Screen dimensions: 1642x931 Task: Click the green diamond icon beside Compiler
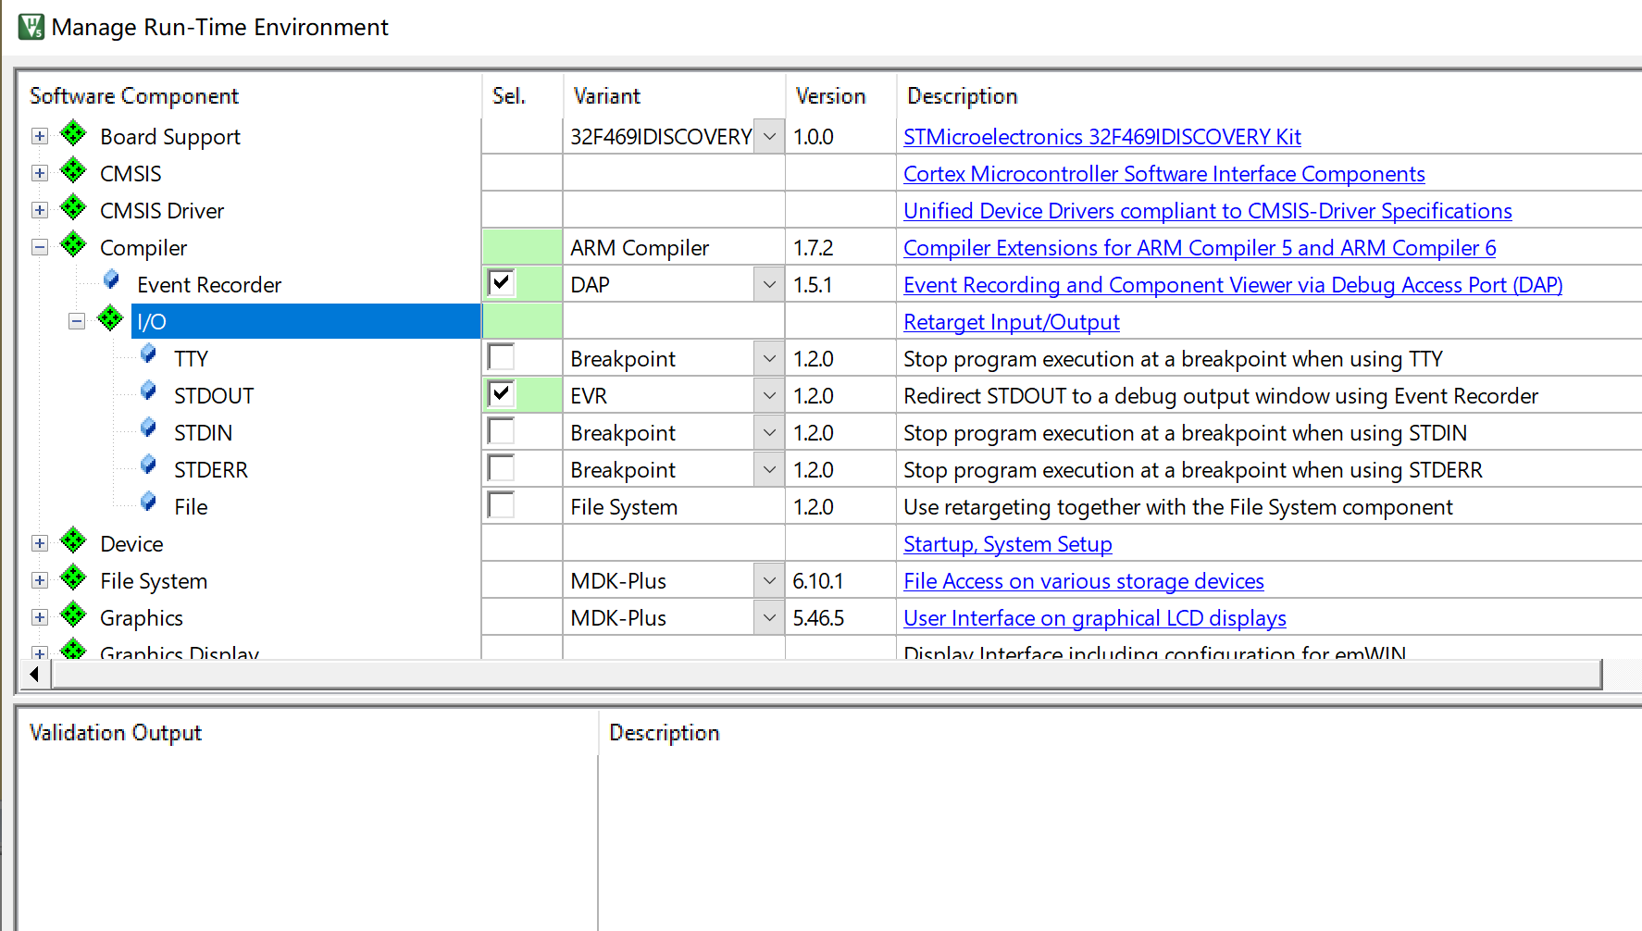[73, 245]
